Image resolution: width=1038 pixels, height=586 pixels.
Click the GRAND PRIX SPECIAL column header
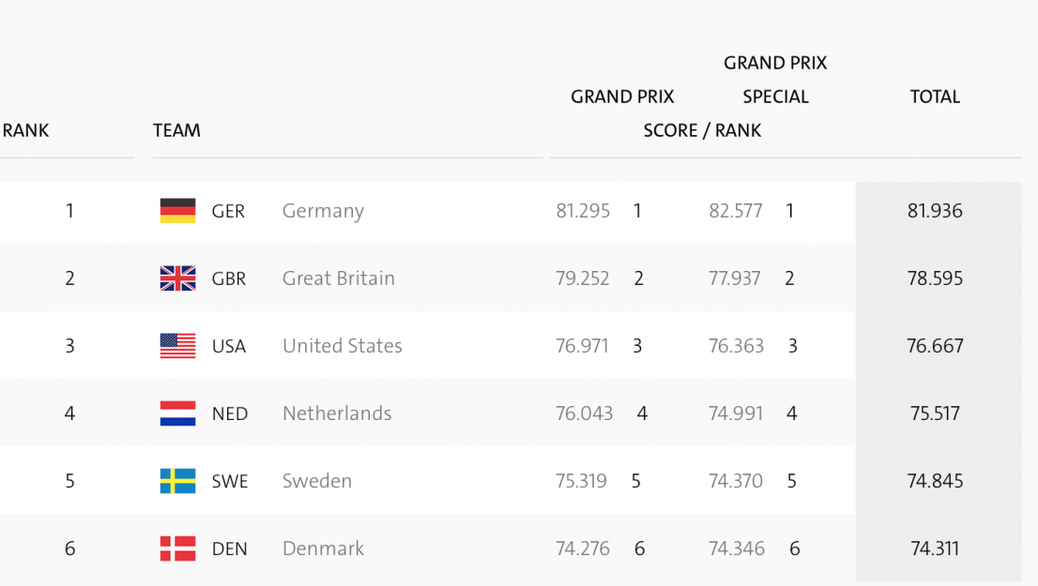775,80
